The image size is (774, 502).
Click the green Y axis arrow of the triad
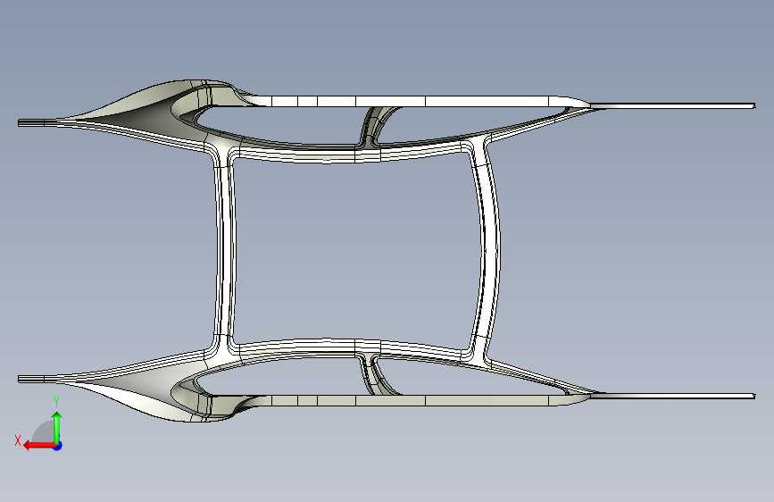(x=57, y=427)
